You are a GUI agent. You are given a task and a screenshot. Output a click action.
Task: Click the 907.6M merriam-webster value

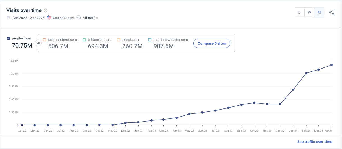pyautogui.click(x=164, y=46)
